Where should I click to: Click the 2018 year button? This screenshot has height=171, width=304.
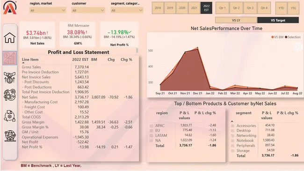coord(158,8)
